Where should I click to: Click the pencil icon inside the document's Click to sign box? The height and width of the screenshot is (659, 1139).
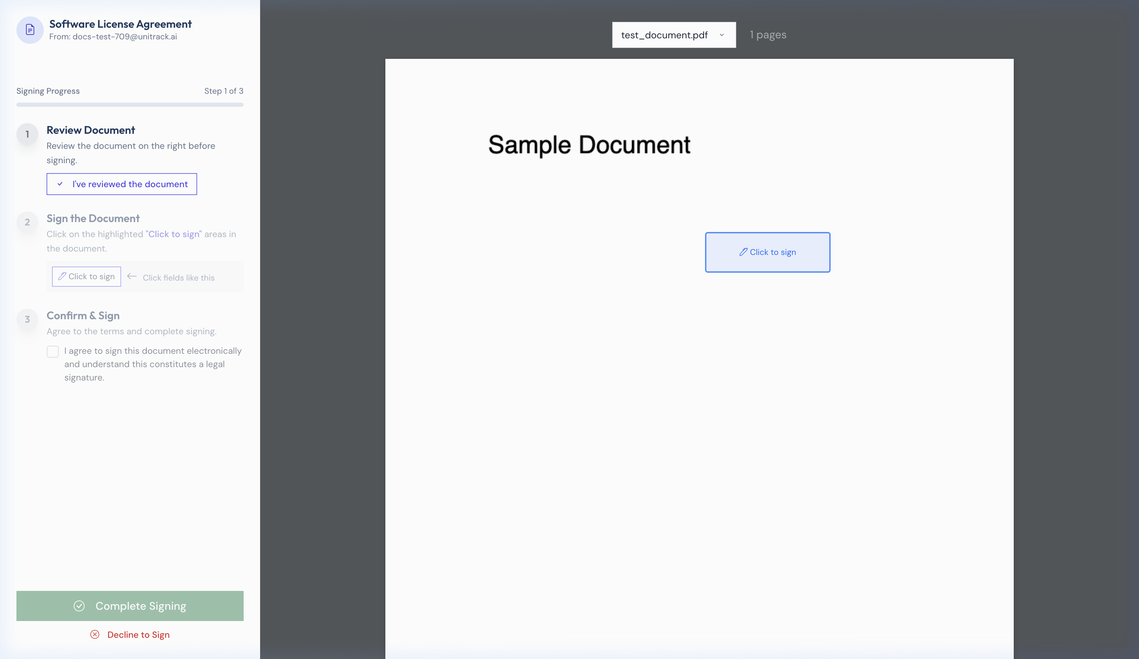point(743,252)
